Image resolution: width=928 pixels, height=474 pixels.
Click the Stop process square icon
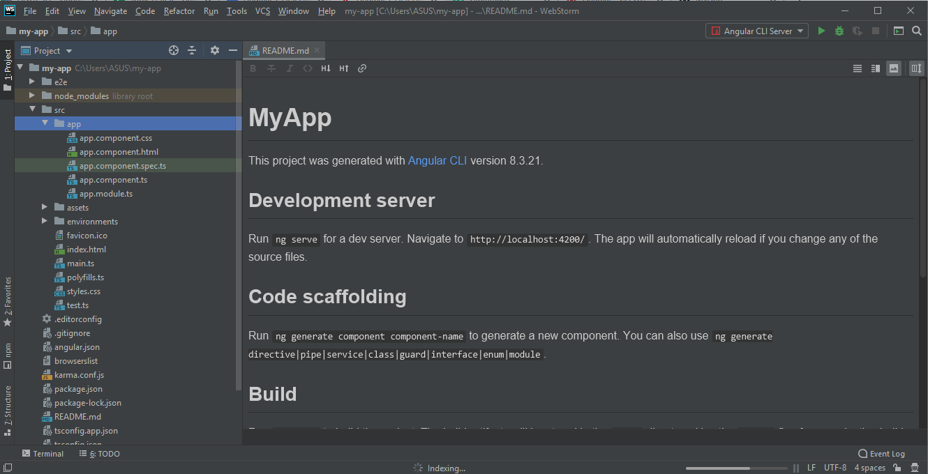pos(876,31)
